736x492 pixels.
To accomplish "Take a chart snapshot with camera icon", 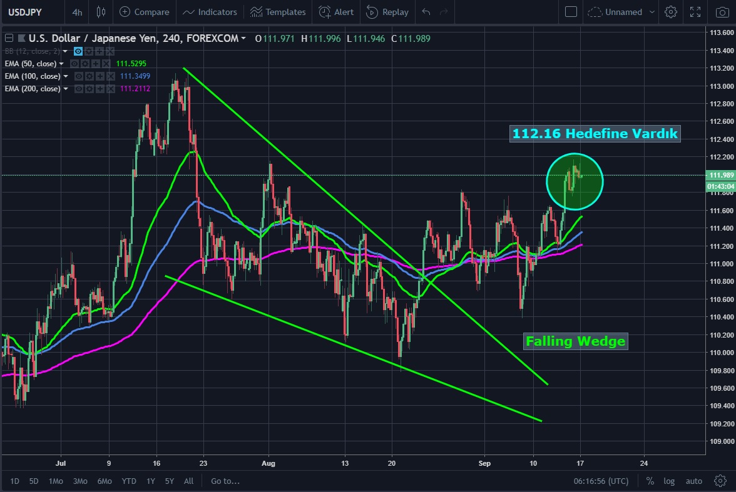I will click(x=720, y=12).
